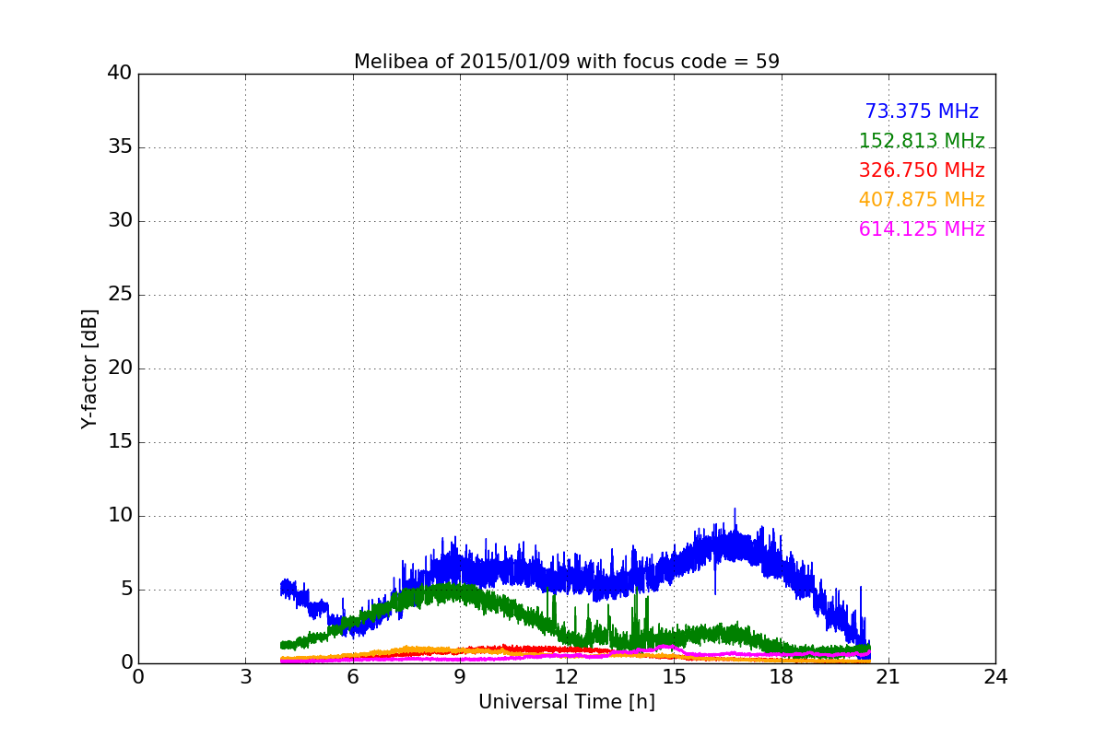Click the y-axis tick label 15
The width and height of the screenshot is (1106, 737).
[120, 442]
